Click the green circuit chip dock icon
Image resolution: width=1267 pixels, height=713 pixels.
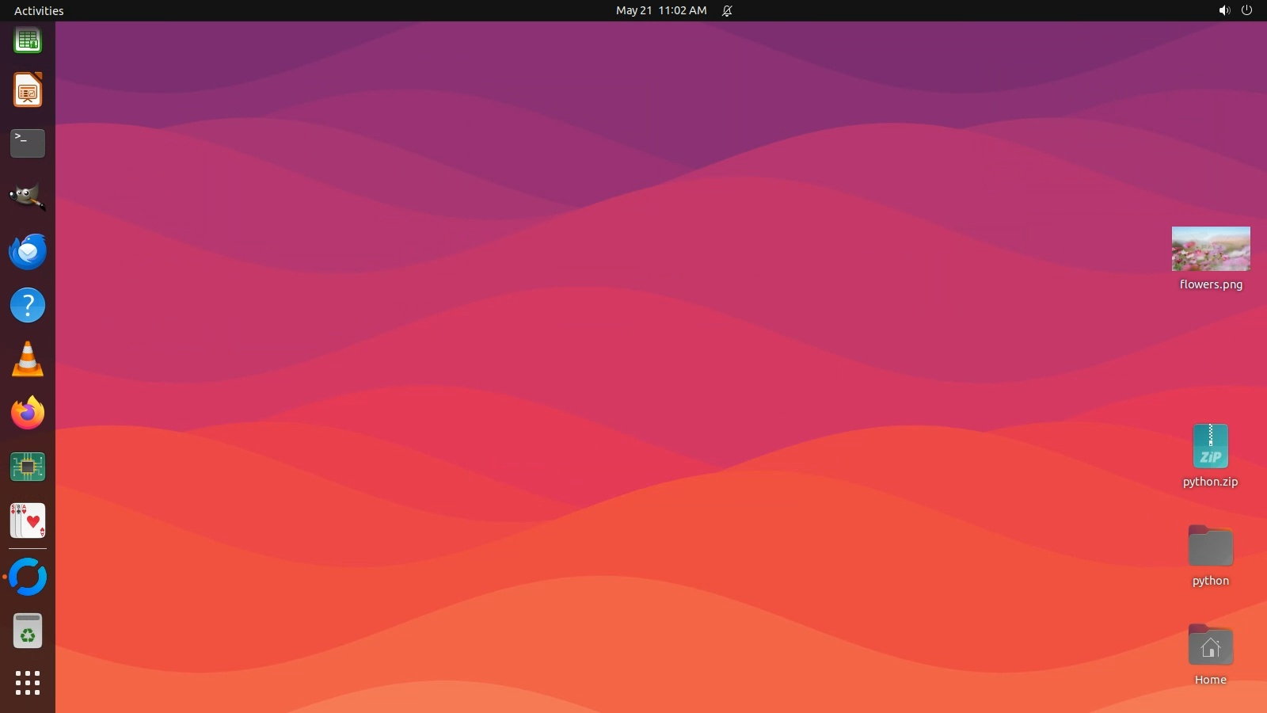[28, 467]
